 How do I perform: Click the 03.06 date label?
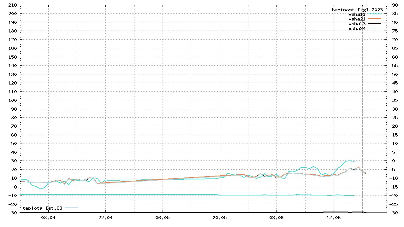(277, 218)
